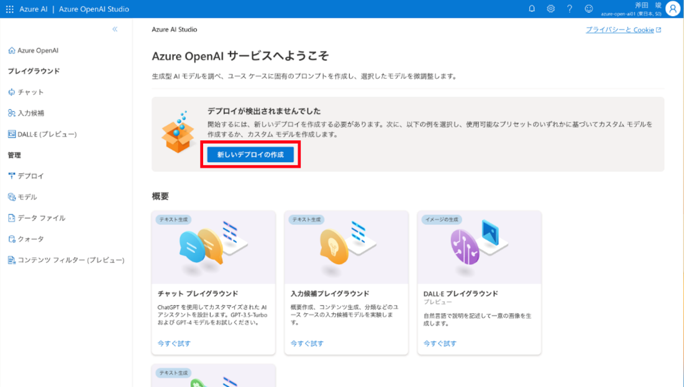Open the settings gear
Viewport: 684px width, 387px height.
point(551,9)
